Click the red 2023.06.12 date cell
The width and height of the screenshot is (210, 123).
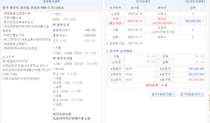point(135,21)
